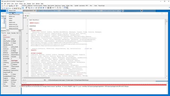Viewport: 170px width, 96px height.
Task: Pick the TListBox component icon
Action: coord(48,8)
